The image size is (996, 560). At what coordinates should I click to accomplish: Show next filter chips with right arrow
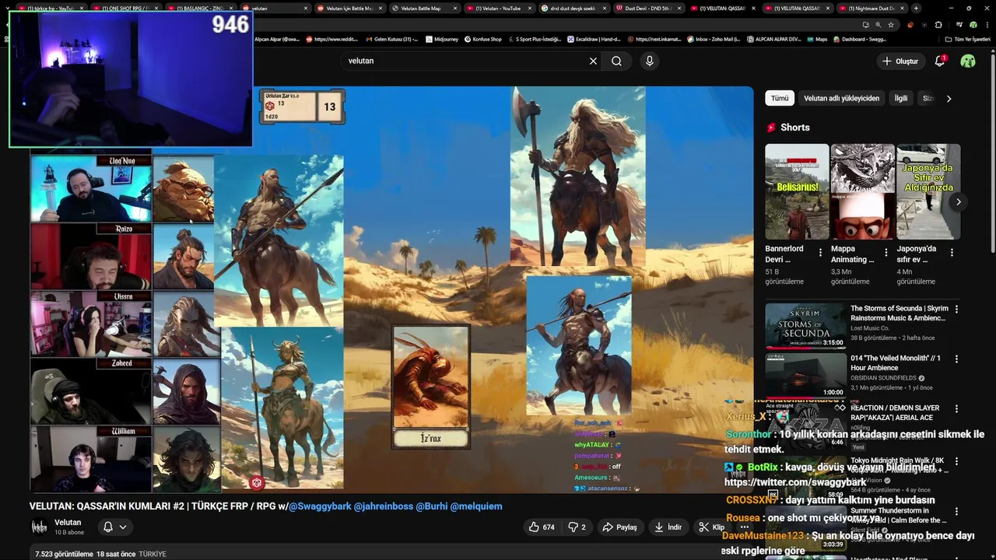(x=949, y=99)
